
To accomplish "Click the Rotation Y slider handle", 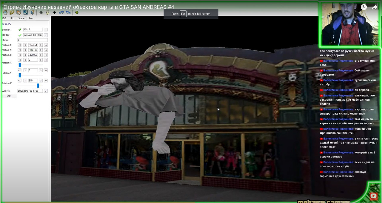I will (x=19, y=75).
